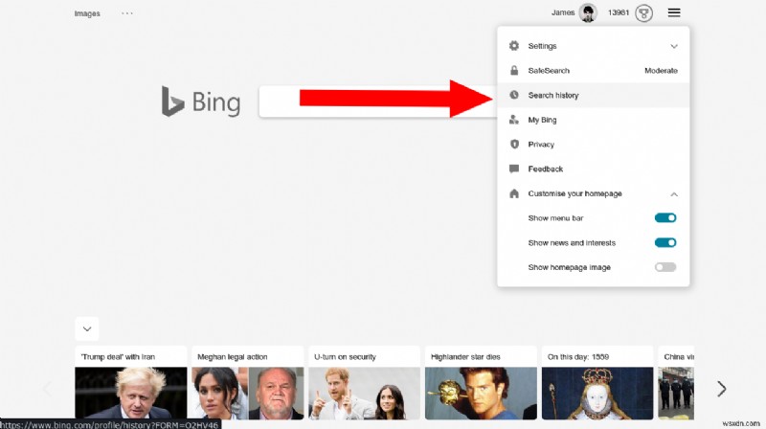This screenshot has width=766, height=429.
Task: Click the Search history clock icon
Action: pyautogui.click(x=514, y=95)
